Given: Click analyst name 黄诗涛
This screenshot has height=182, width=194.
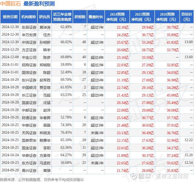Looking at the screenshot, I should [45, 27].
